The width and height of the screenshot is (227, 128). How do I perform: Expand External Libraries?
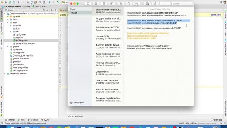[x=5, y=74]
